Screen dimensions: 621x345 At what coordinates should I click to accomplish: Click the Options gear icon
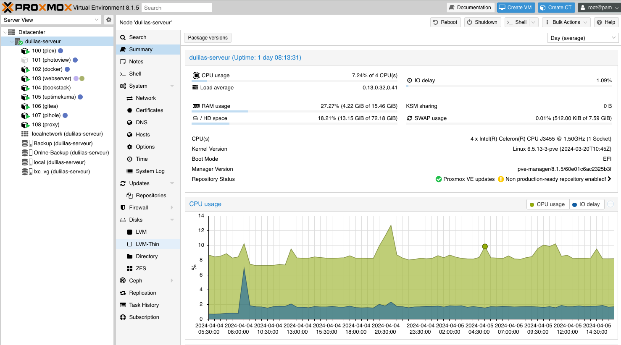point(130,147)
